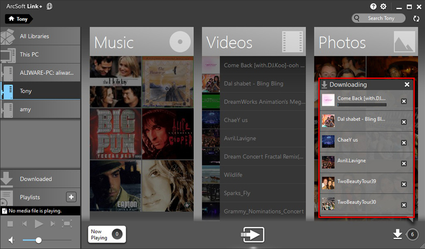
Task: Click the Home icon in the Tony breadcrumb
Action: 11,19
